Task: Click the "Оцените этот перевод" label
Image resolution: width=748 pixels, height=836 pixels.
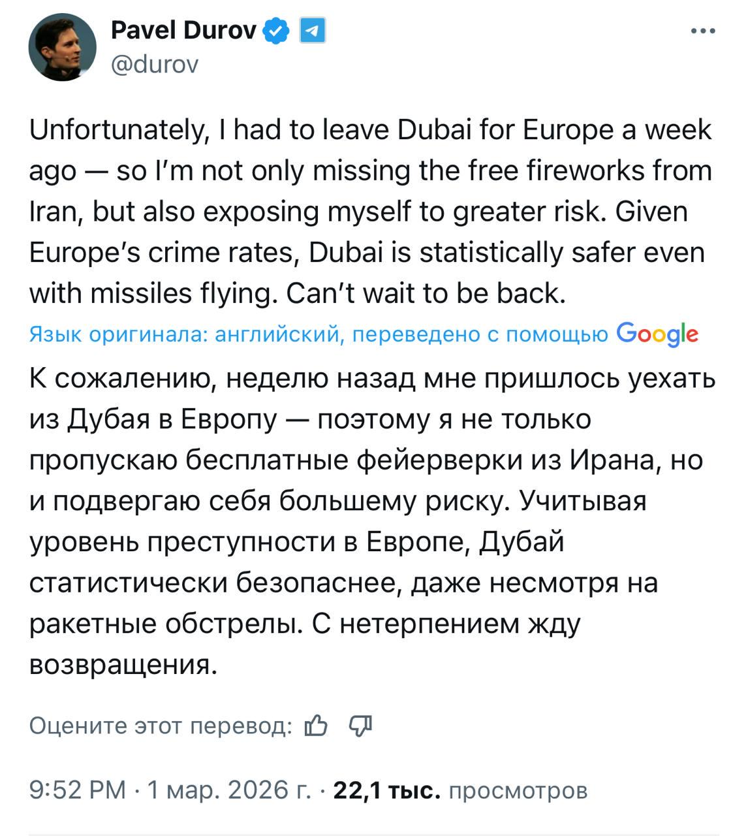Action: tap(161, 726)
